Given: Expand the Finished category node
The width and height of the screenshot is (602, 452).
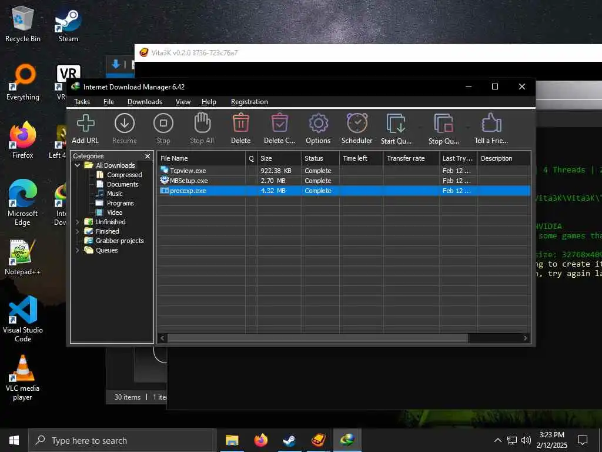Looking at the screenshot, I should pos(78,231).
